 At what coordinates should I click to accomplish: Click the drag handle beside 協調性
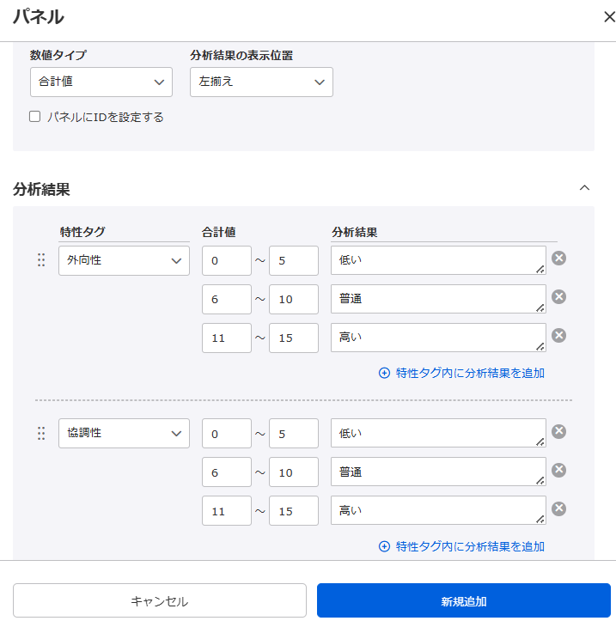[x=41, y=433]
